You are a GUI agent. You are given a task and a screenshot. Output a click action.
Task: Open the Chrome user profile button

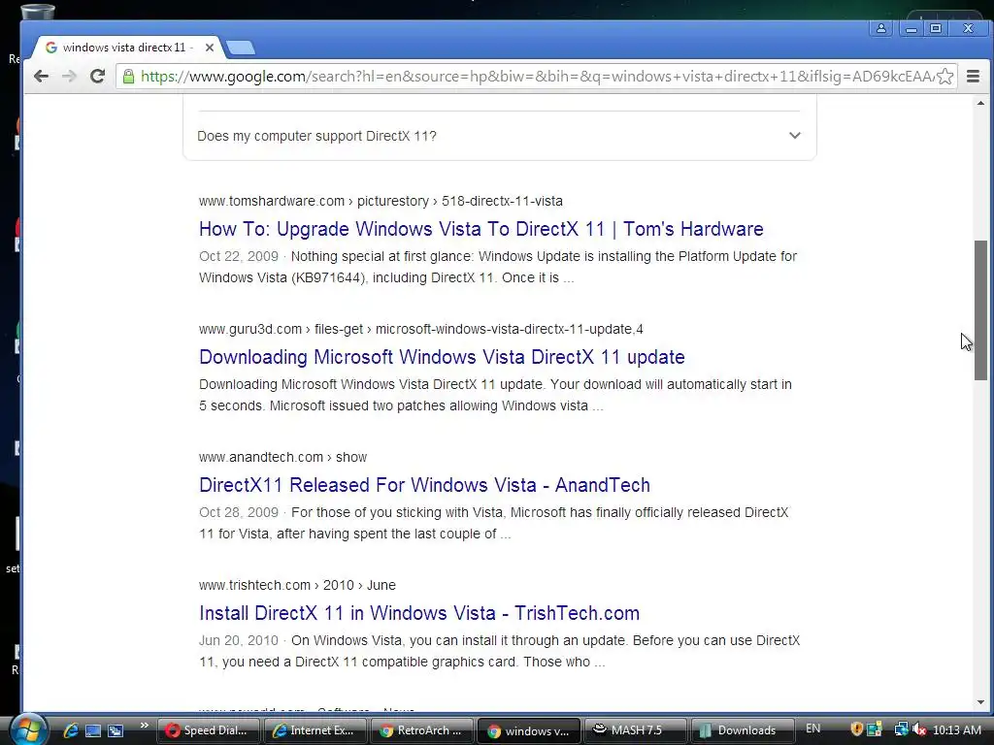pos(881,28)
